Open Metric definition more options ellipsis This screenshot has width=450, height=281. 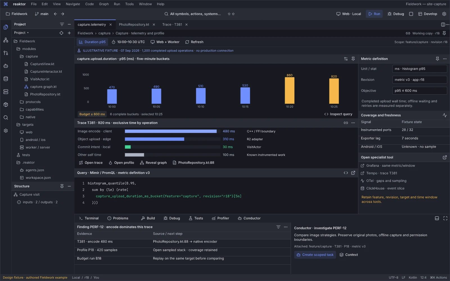445,59
